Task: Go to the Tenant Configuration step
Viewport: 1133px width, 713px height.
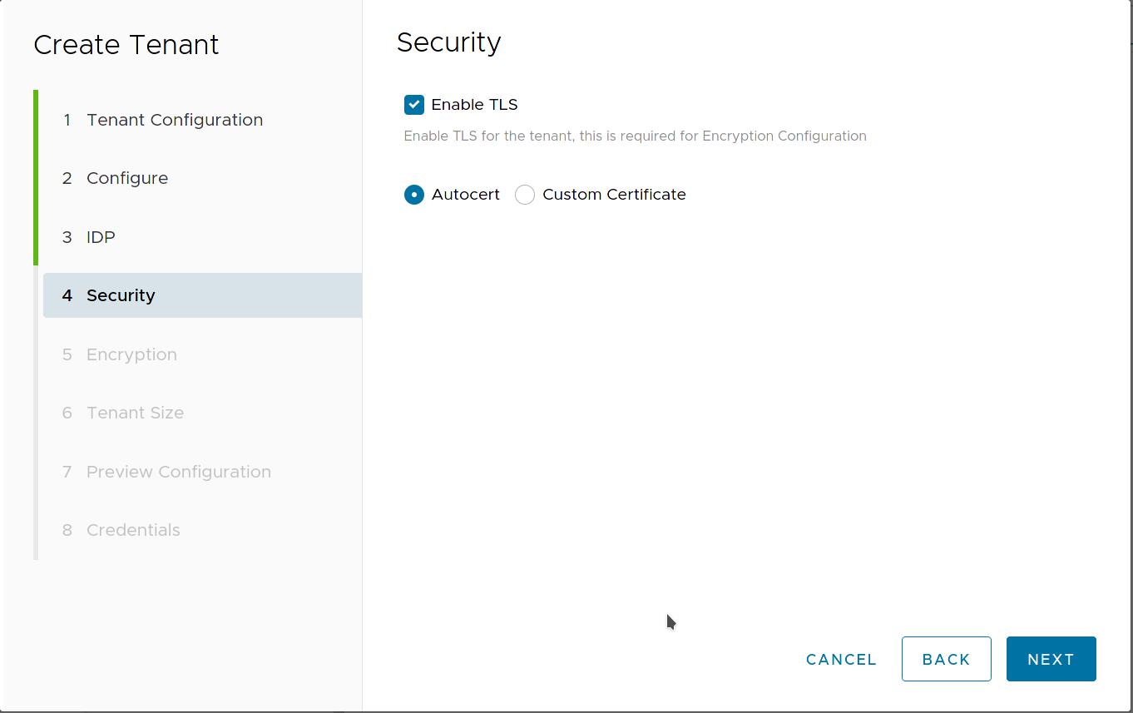Action: click(175, 120)
